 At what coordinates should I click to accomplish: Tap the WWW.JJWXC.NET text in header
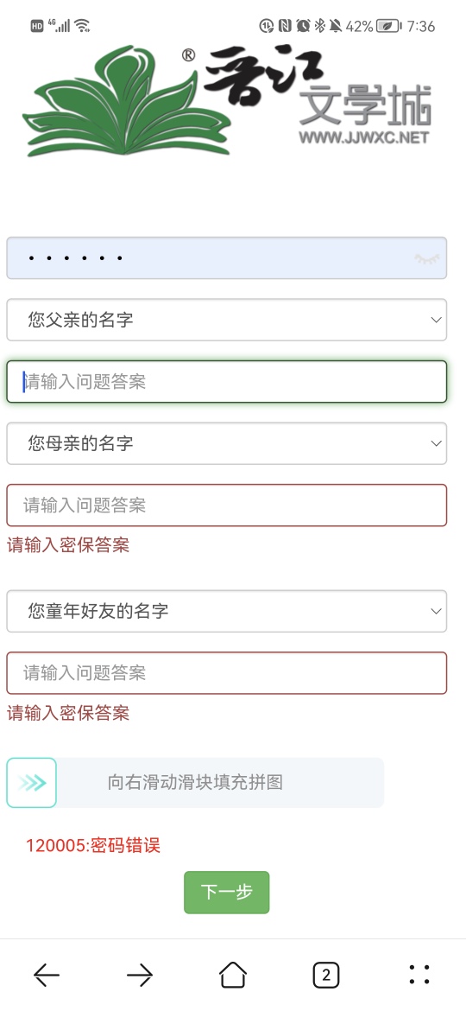tap(363, 137)
